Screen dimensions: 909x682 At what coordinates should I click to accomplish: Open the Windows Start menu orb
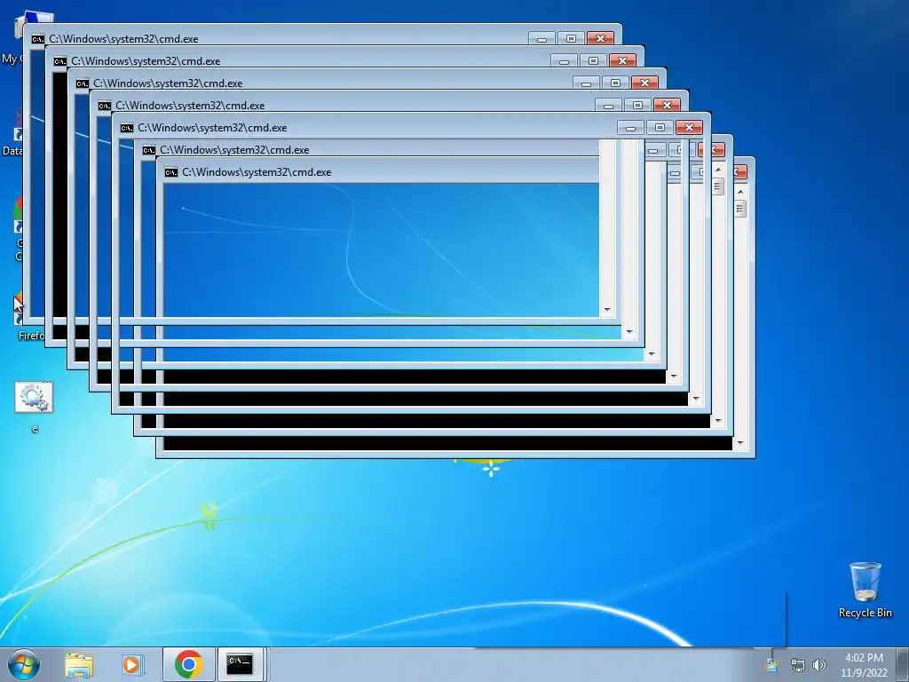tap(24, 664)
